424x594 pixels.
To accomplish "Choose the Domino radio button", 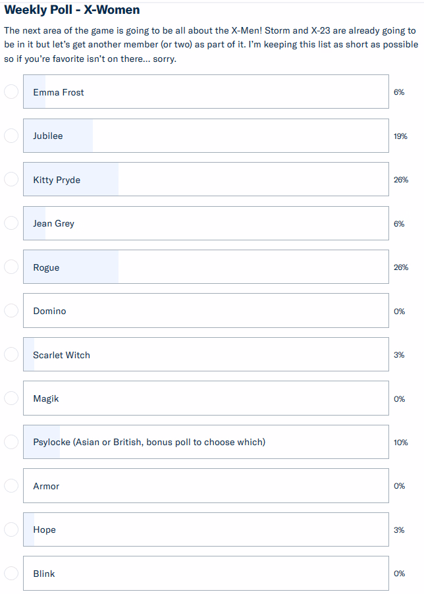I will (x=11, y=311).
